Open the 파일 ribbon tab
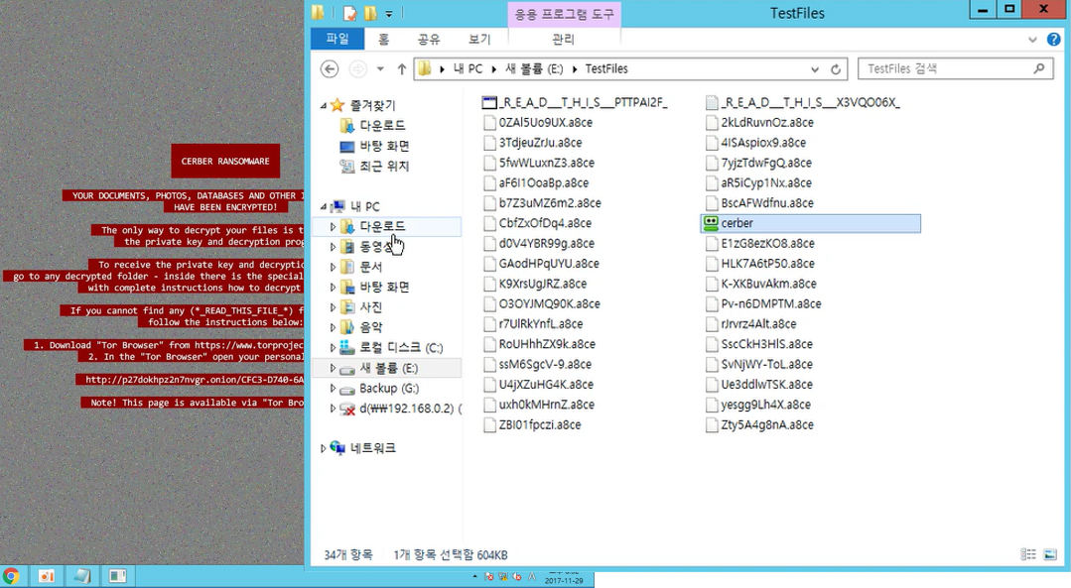1071x588 pixels. coord(337,39)
